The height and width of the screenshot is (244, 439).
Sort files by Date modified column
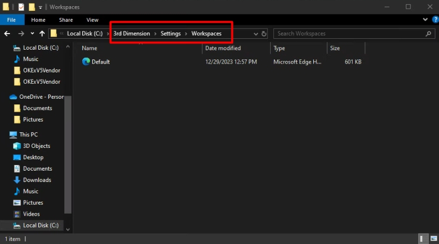(223, 48)
